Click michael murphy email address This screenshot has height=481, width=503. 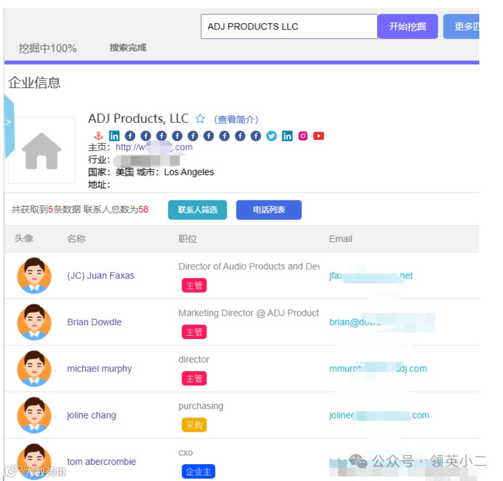click(x=378, y=368)
